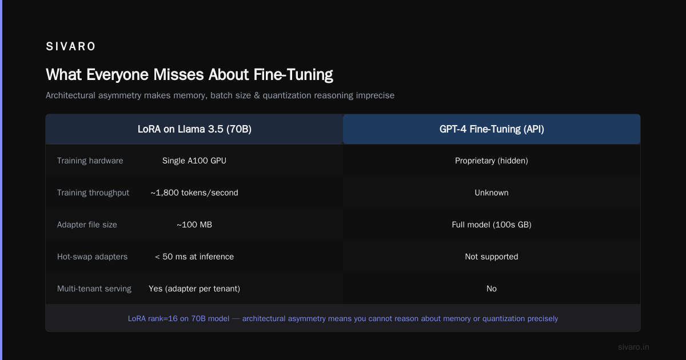This screenshot has height=360, width=686.
Task: Click the 'Unknown' throughput cell
Action: click(x=492, y=193)
